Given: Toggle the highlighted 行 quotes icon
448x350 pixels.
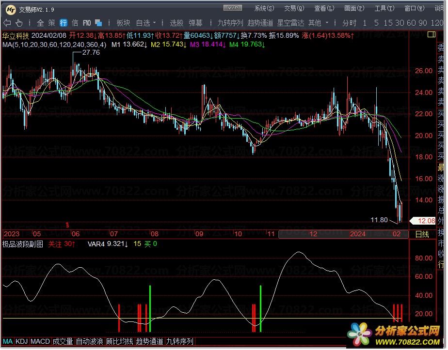Looking at the screenshot, I should [x=64, y=23].
